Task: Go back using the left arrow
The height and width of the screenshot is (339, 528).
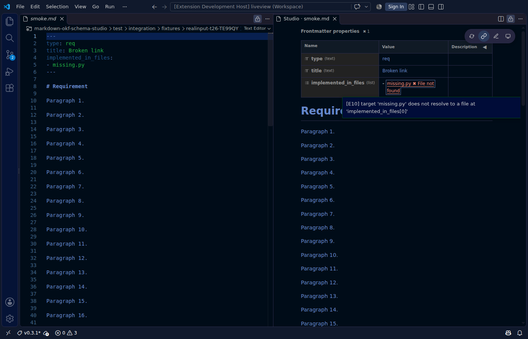Action: (x=154, y=7)
